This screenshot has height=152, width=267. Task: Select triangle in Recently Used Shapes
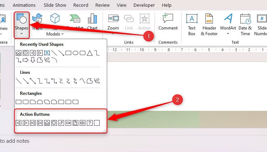pos(90,53)
